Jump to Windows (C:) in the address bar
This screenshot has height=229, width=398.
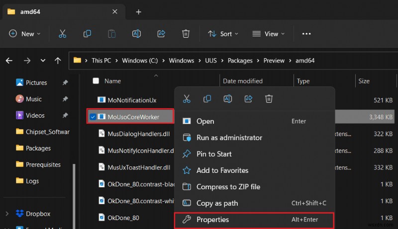point(140,61)
